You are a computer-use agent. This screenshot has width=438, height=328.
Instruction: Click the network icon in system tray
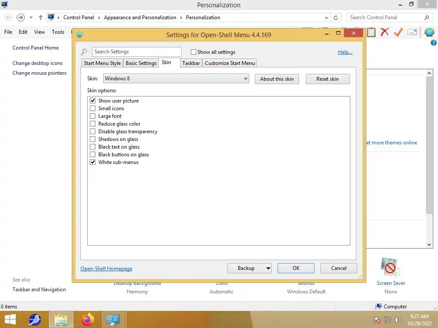point(388,320)
